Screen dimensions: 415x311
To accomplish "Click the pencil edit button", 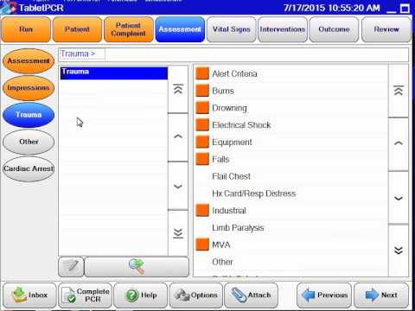I will click(x=71, y=267).
